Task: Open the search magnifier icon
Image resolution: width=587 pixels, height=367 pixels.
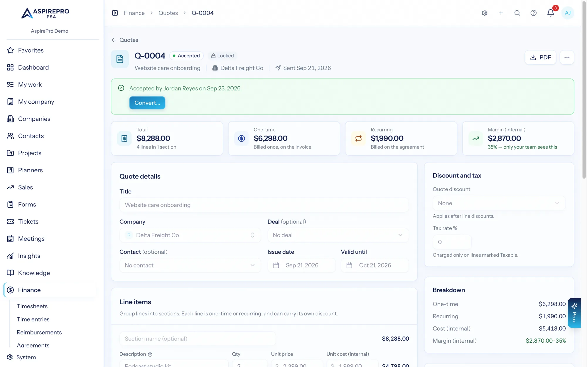Action: pos(517,13)
